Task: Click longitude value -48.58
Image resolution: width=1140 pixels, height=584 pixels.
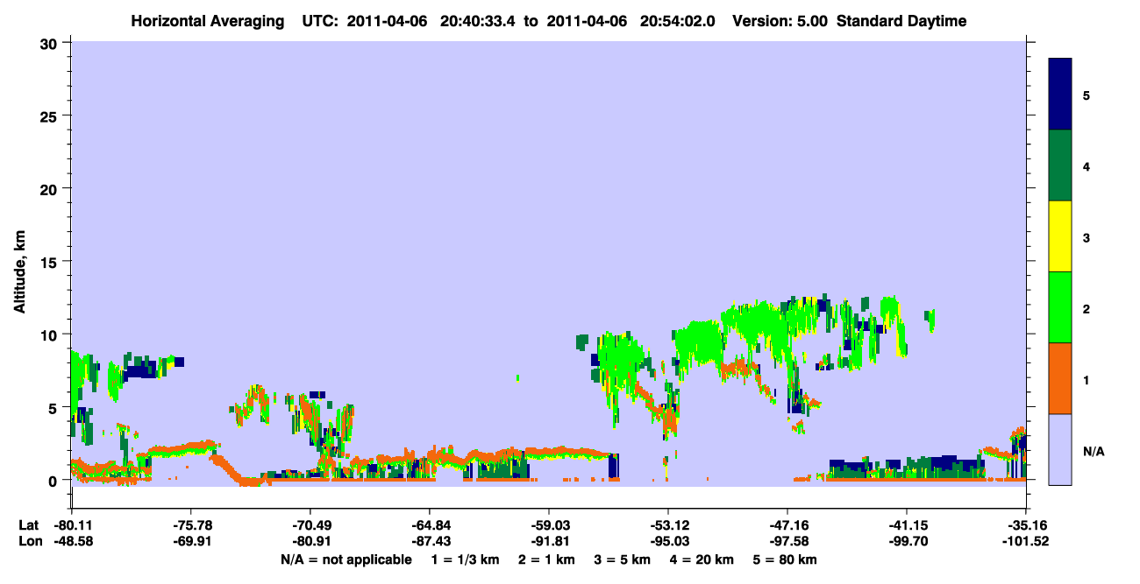Action: click(x=72, y=541)
